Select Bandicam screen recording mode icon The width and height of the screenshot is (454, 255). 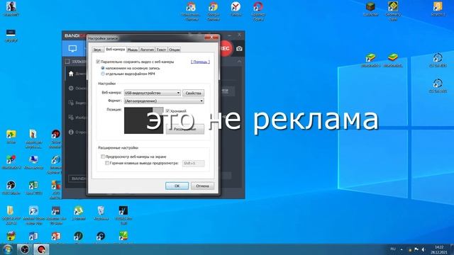coord(72,49)
